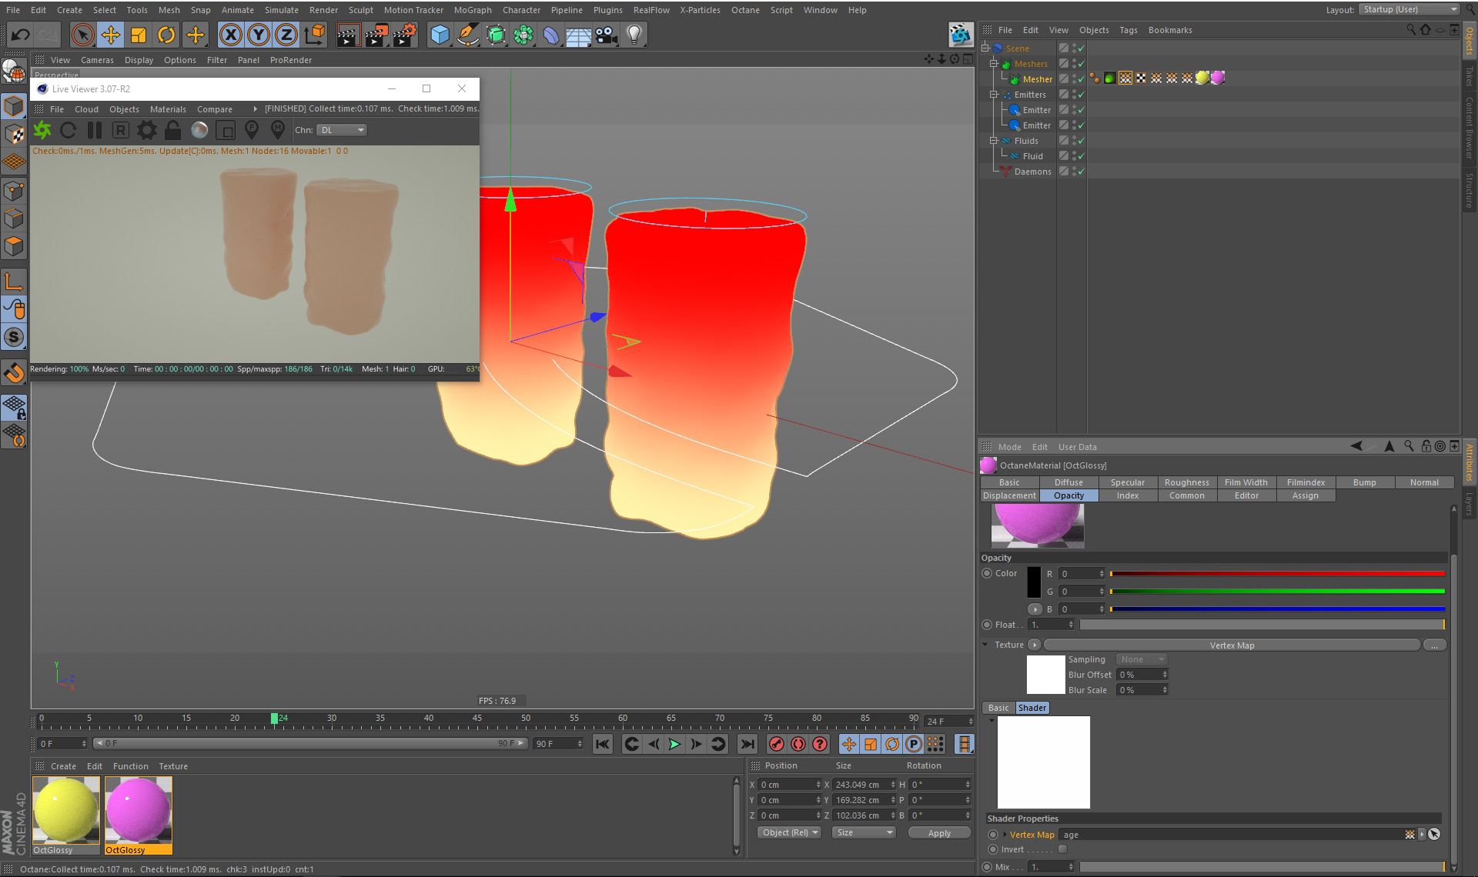Open the Simulate menu
This screenshot has width=1478, height=877.
281,10
